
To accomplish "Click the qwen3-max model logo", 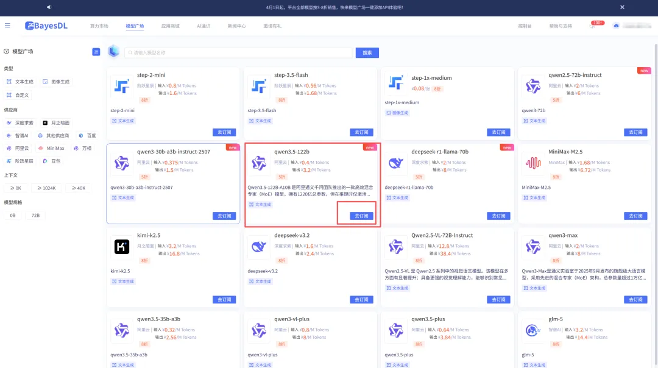I will (533, 247).
